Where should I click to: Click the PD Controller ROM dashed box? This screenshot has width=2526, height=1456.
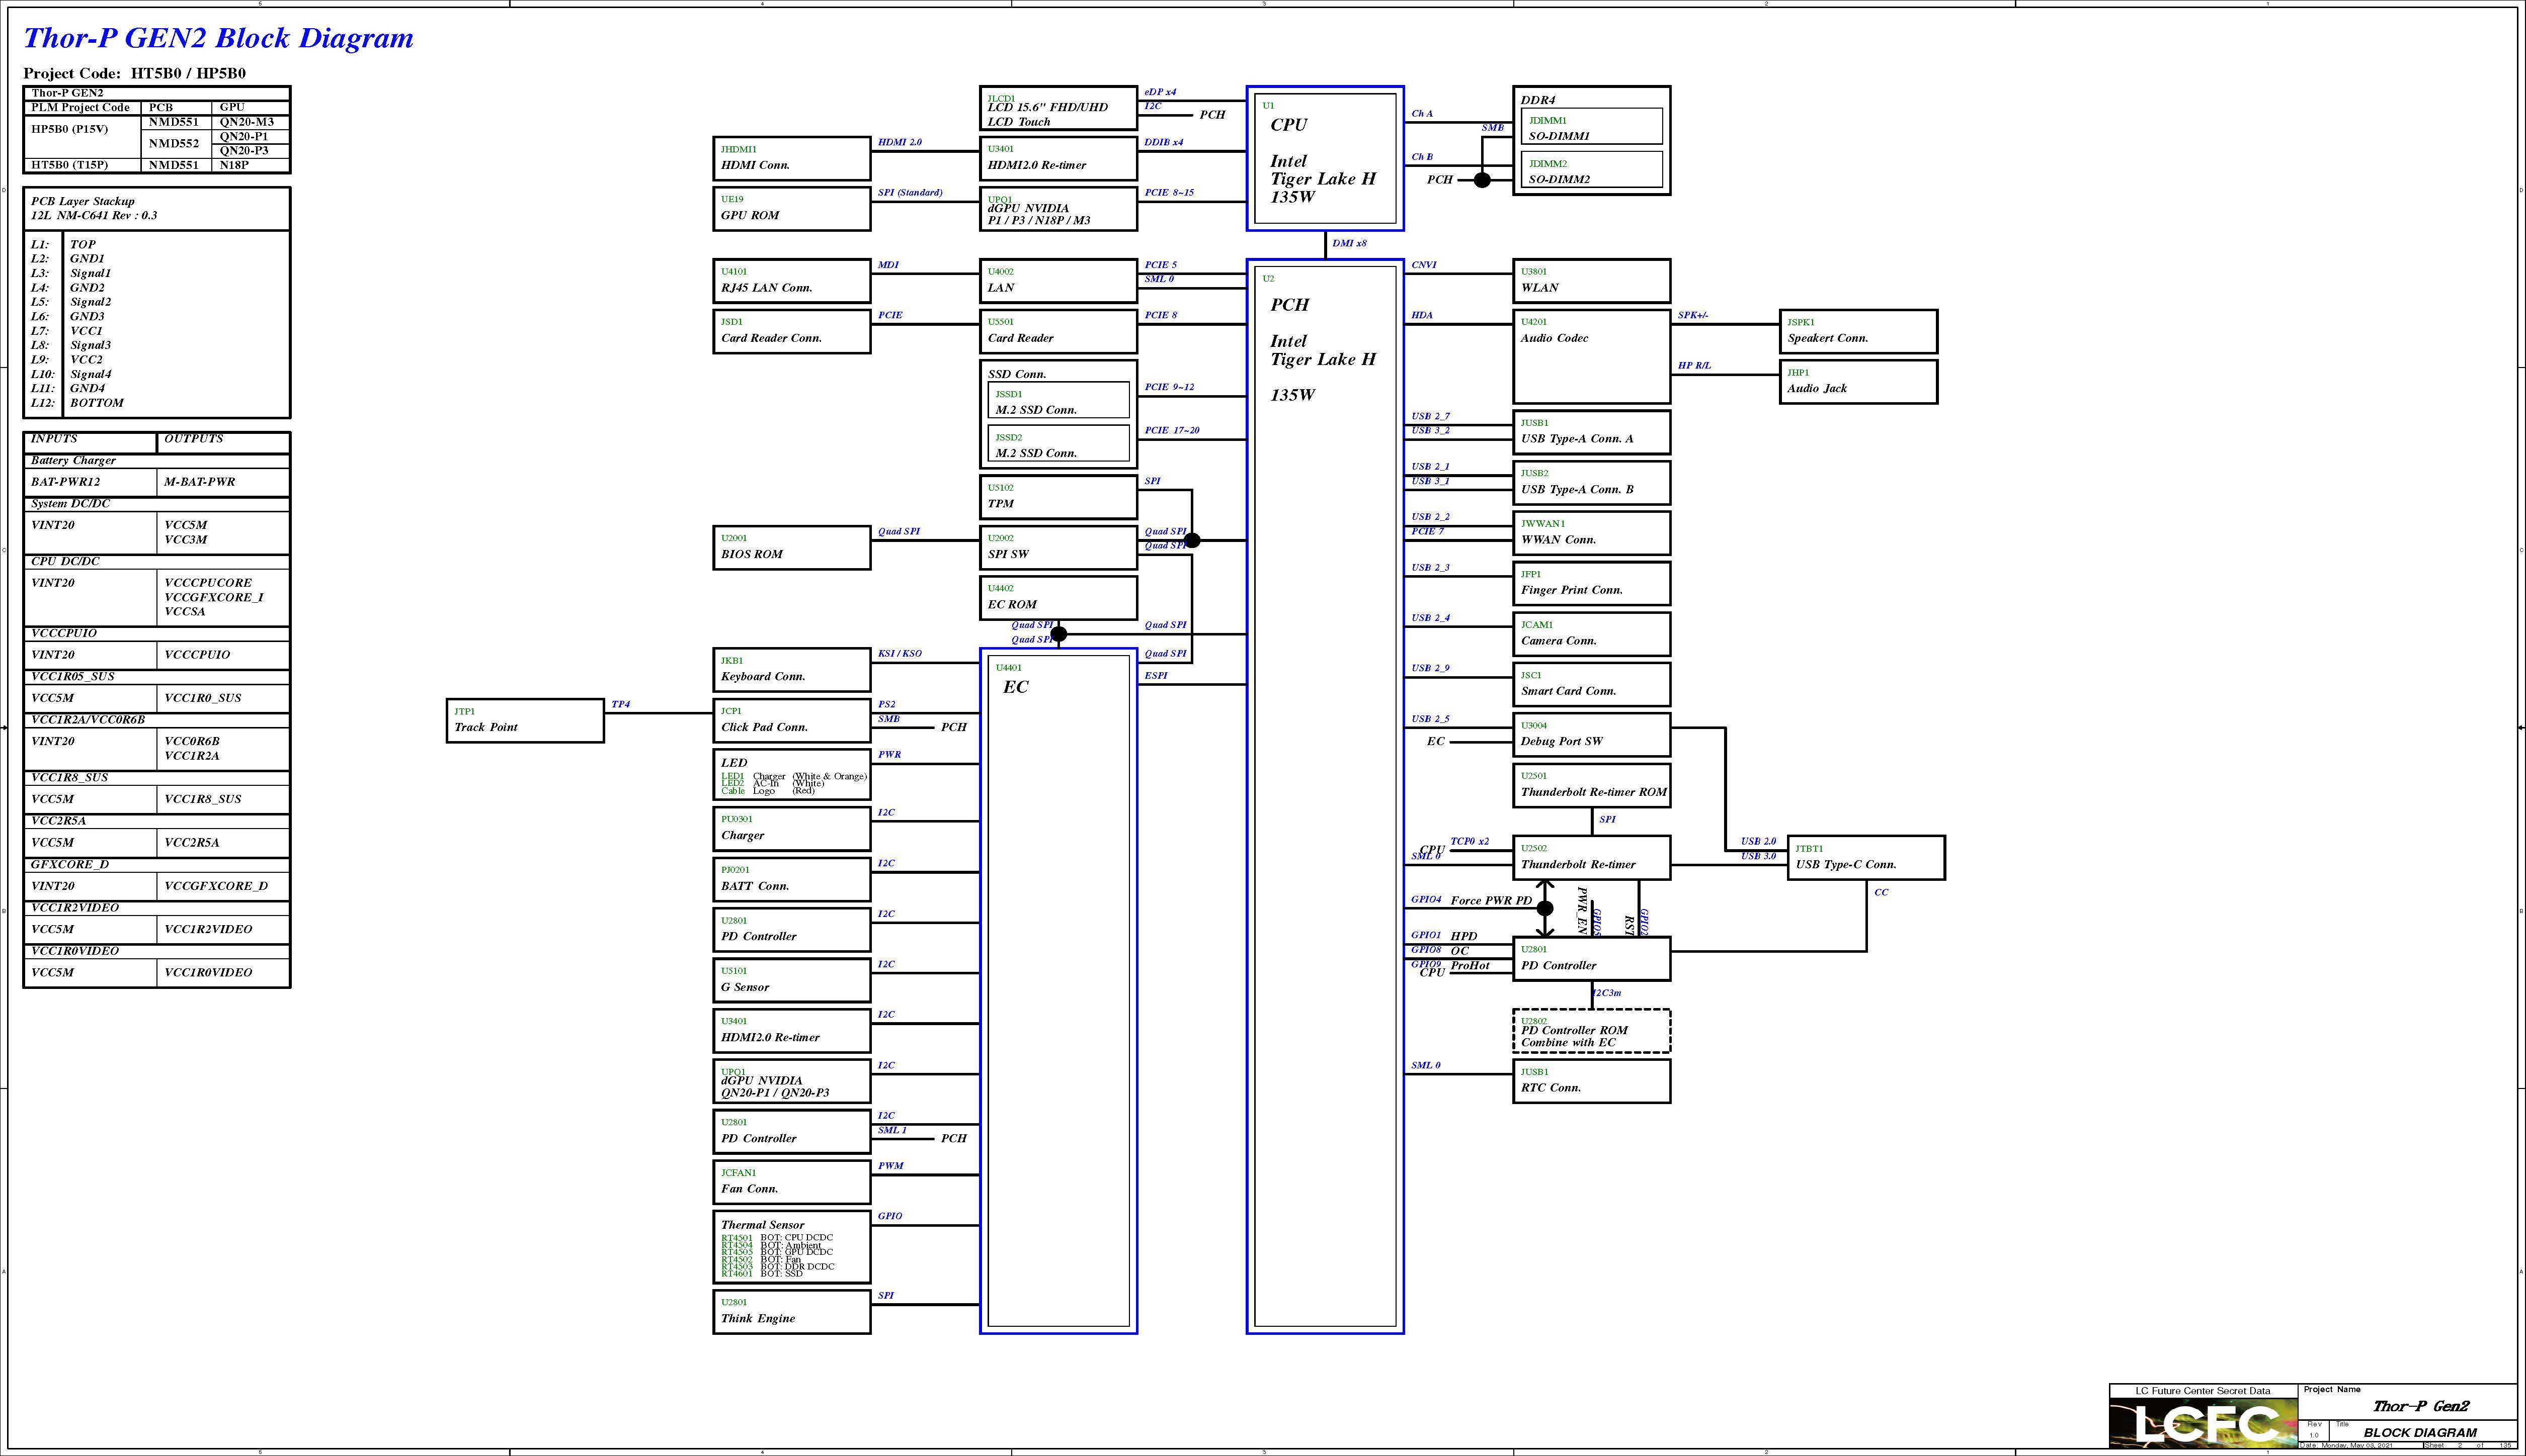point(1591,1031)
